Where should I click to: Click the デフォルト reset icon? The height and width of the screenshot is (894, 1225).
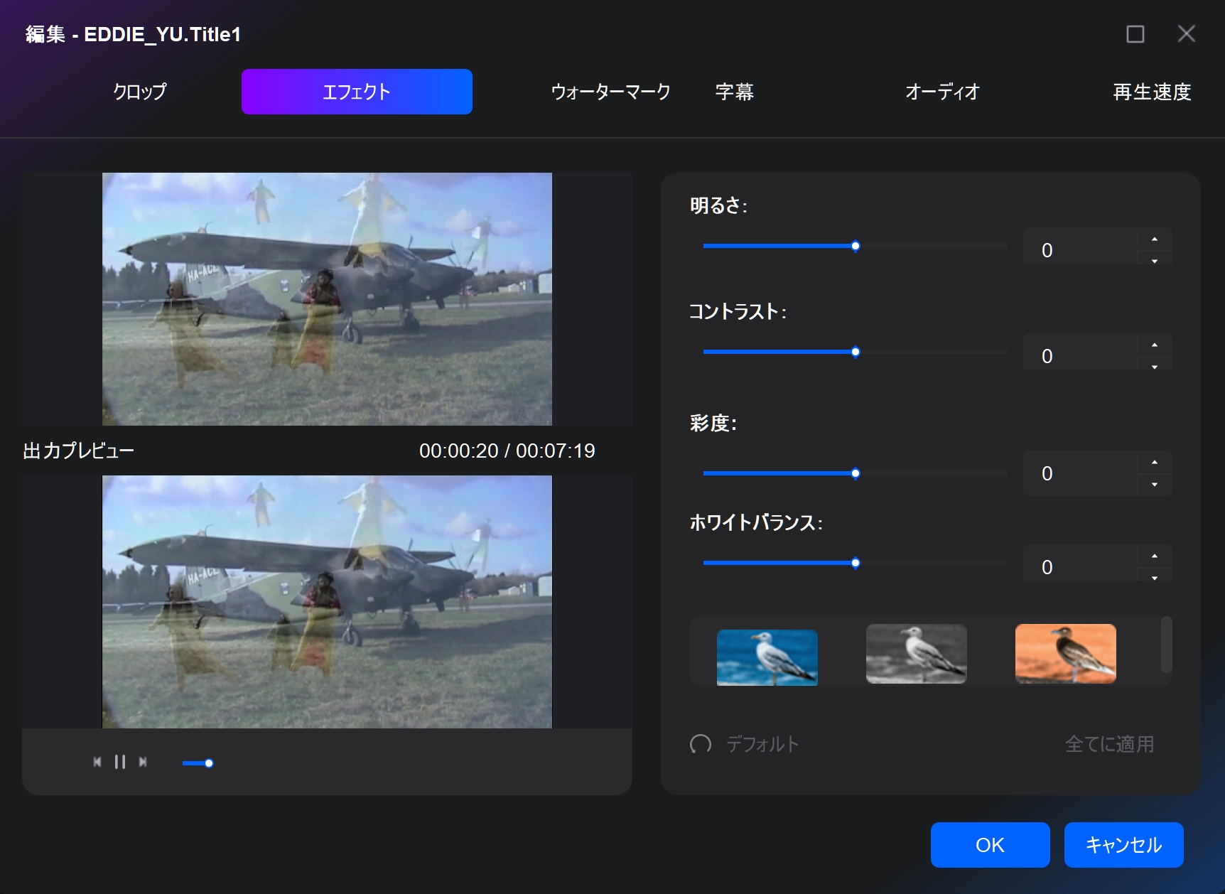701,744
